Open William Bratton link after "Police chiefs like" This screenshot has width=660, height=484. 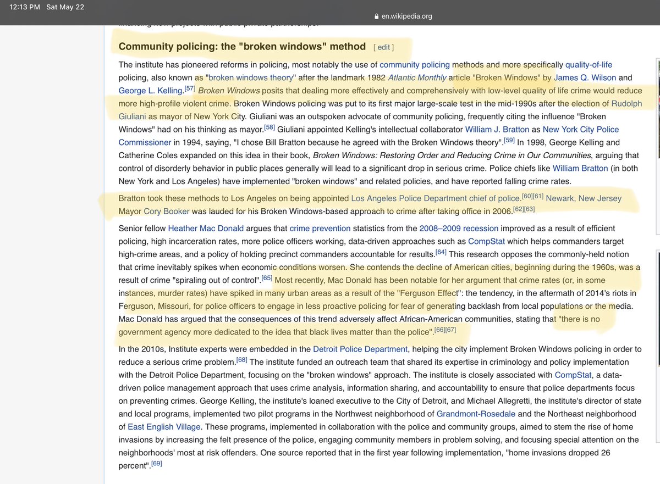tap(580, 168)
